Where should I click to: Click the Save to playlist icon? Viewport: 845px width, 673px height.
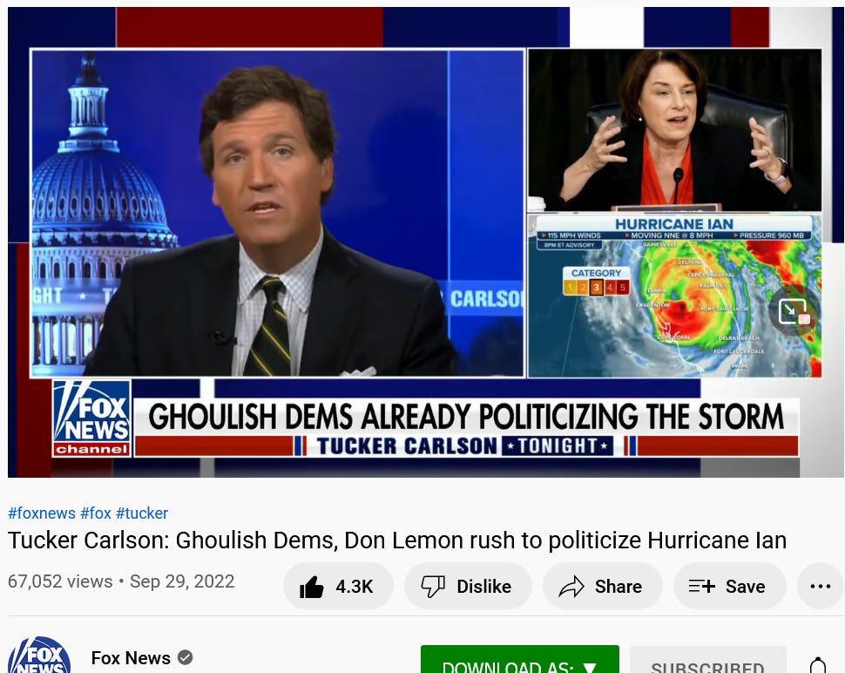point(701,586)
